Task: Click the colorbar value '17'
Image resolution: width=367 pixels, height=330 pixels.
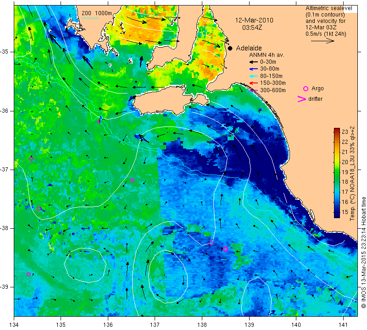Action: [x=345, y=192]
